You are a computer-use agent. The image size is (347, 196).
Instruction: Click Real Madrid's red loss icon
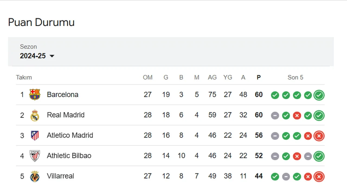click(297, 116)
